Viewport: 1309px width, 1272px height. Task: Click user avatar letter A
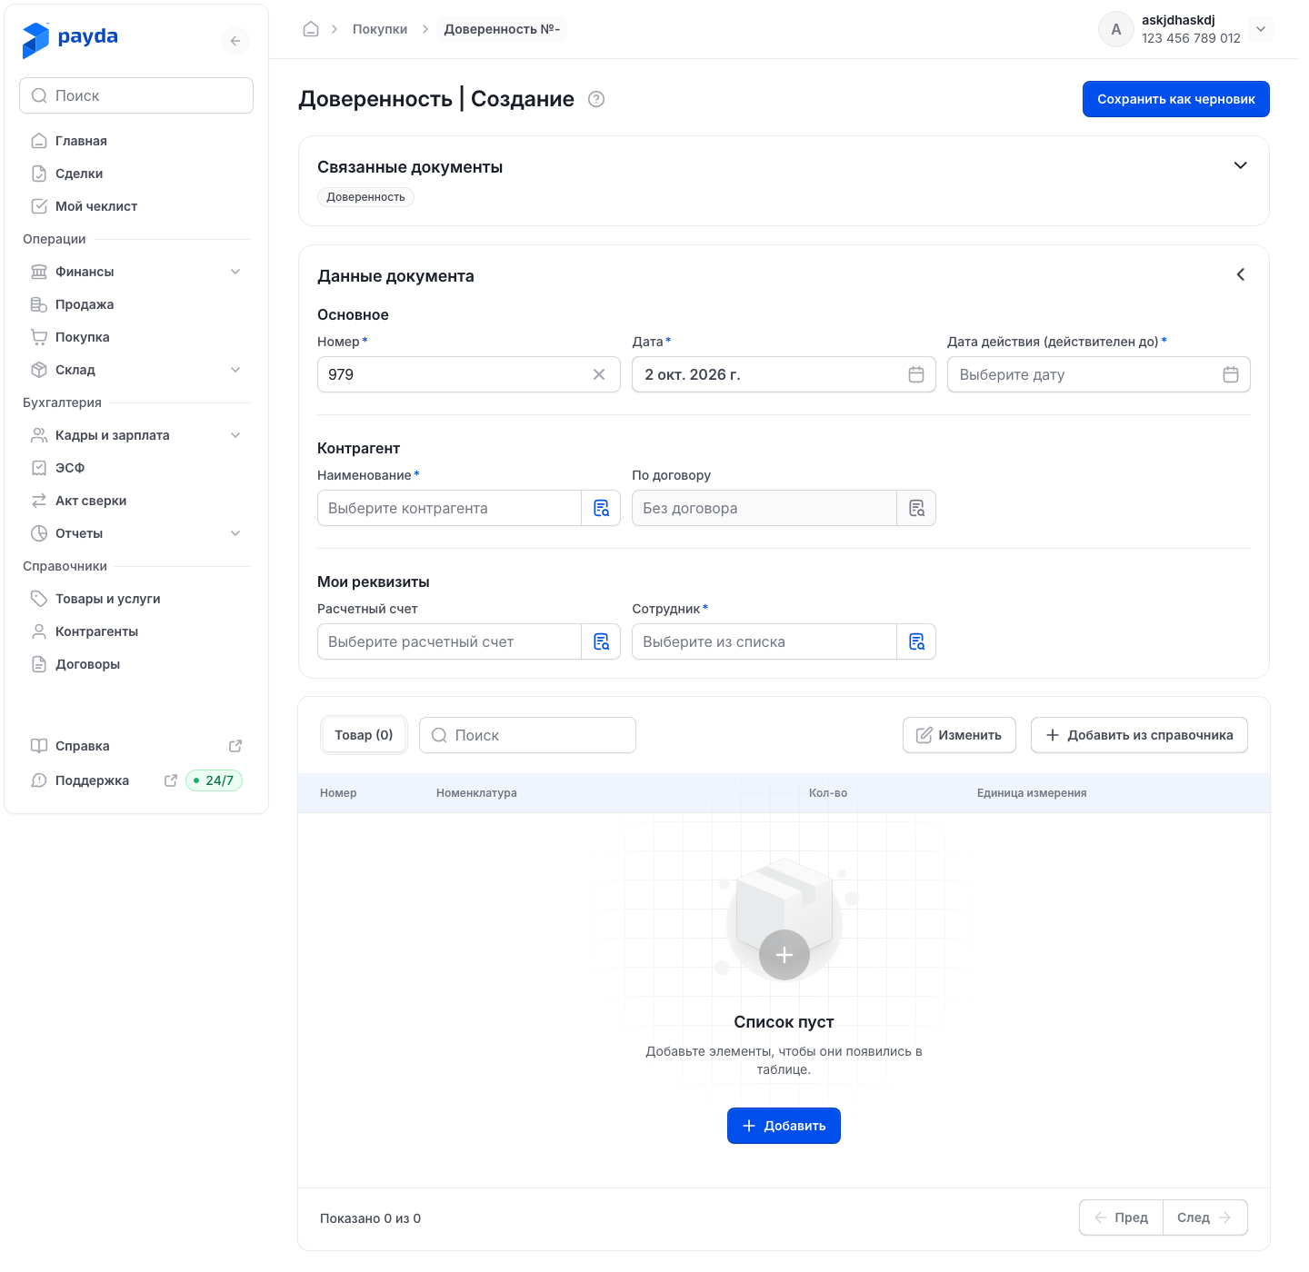point(1115,29)
